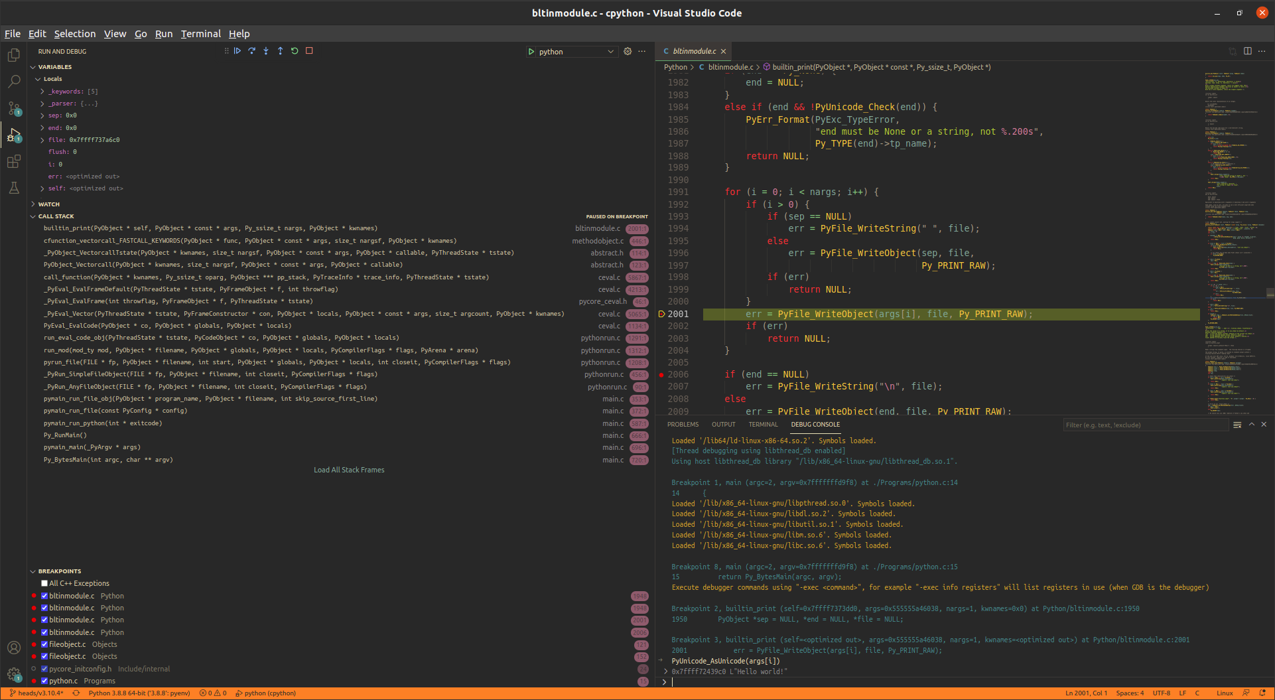Open notifications bell in status bar
Viewport: 1275px width, 700px height.
click(1262, 693)
